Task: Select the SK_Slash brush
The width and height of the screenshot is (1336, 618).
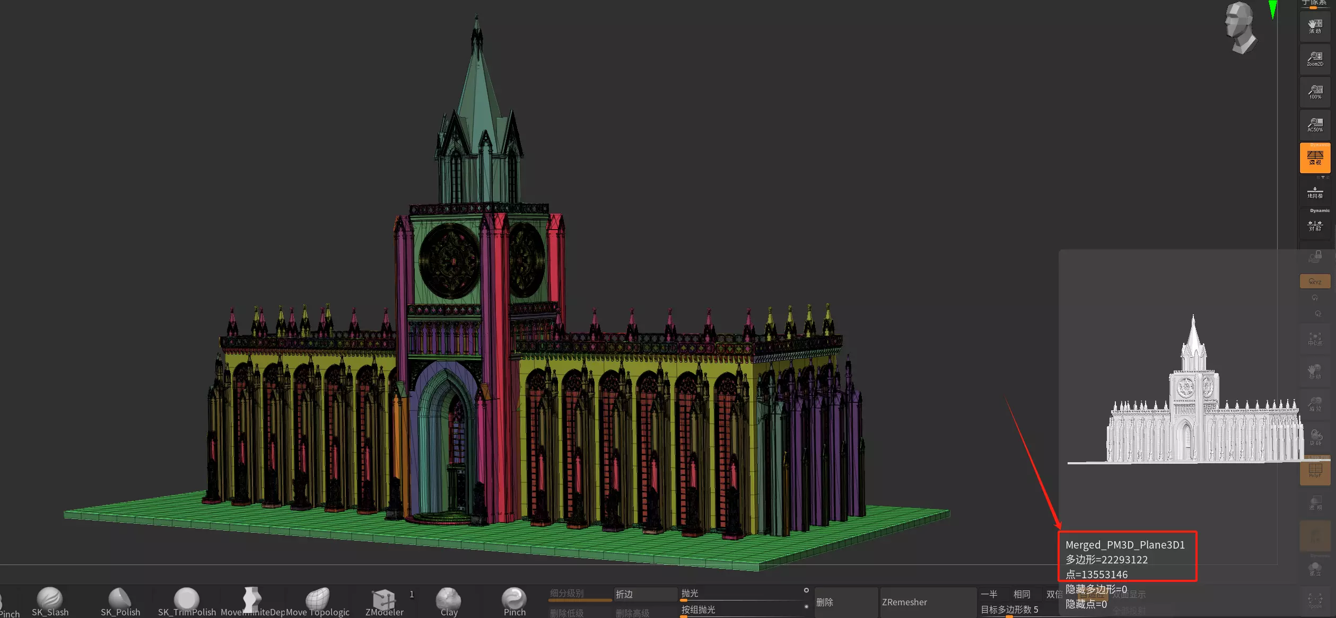Action: [x=50, y=602]
